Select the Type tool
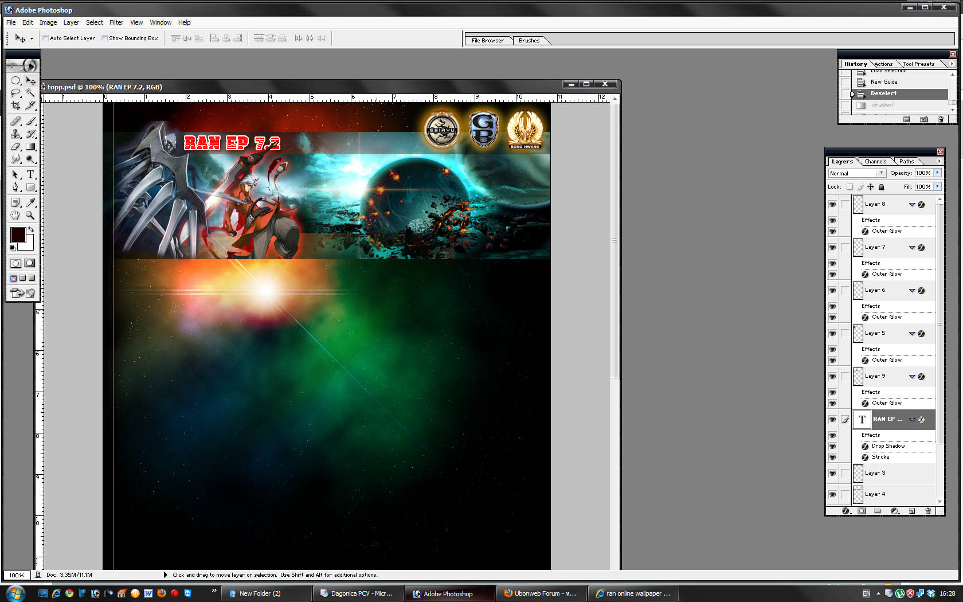 pyautogui.click(x=30, y=174)
